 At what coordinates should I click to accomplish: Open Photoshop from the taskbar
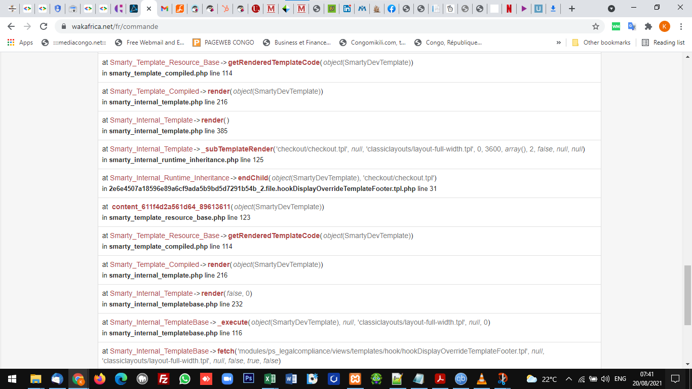coord(249,378)
